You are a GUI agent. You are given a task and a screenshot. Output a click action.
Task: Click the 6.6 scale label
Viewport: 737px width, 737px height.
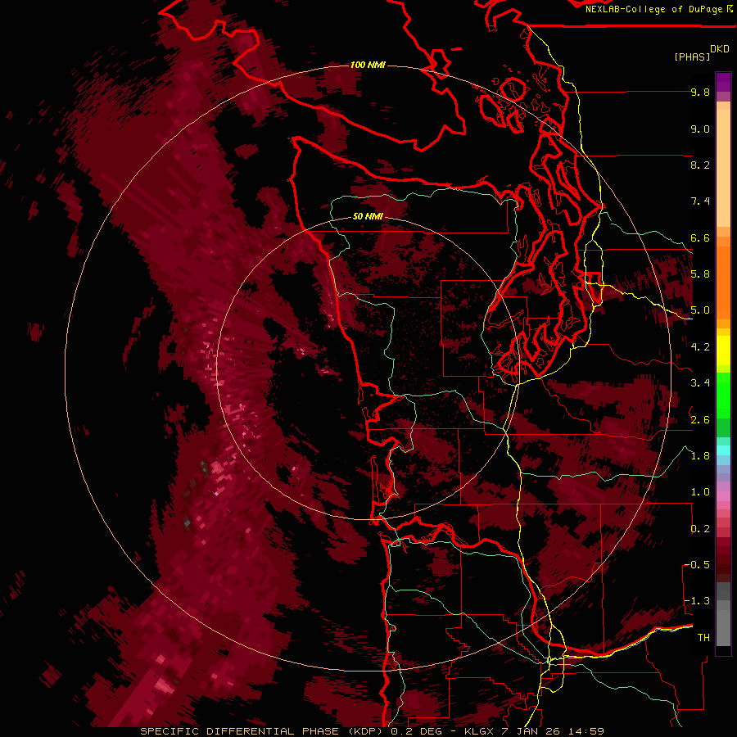tap(700, 237)
